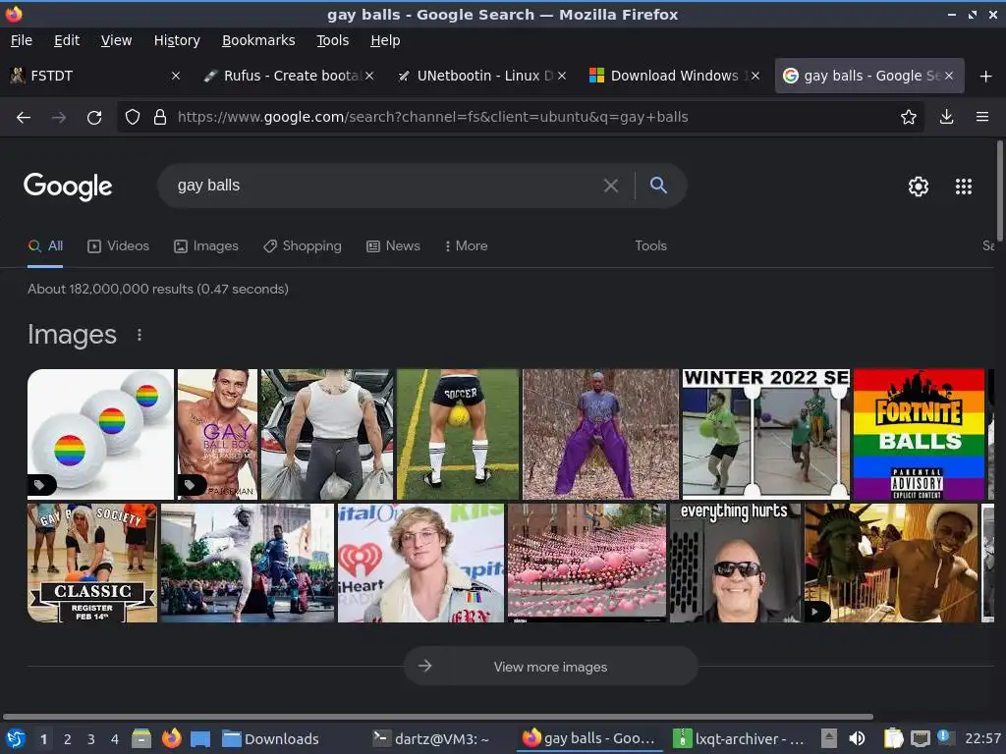Open the Images section options menu
The height and width of the screenshot is (754, 1006).
coord(140,335)
